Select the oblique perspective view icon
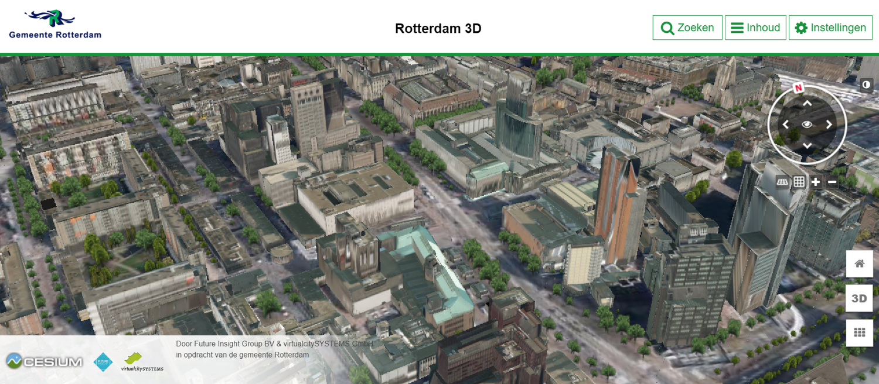This screenshot has width=879, height=384. pyautogui.click(x=782, y=182)
